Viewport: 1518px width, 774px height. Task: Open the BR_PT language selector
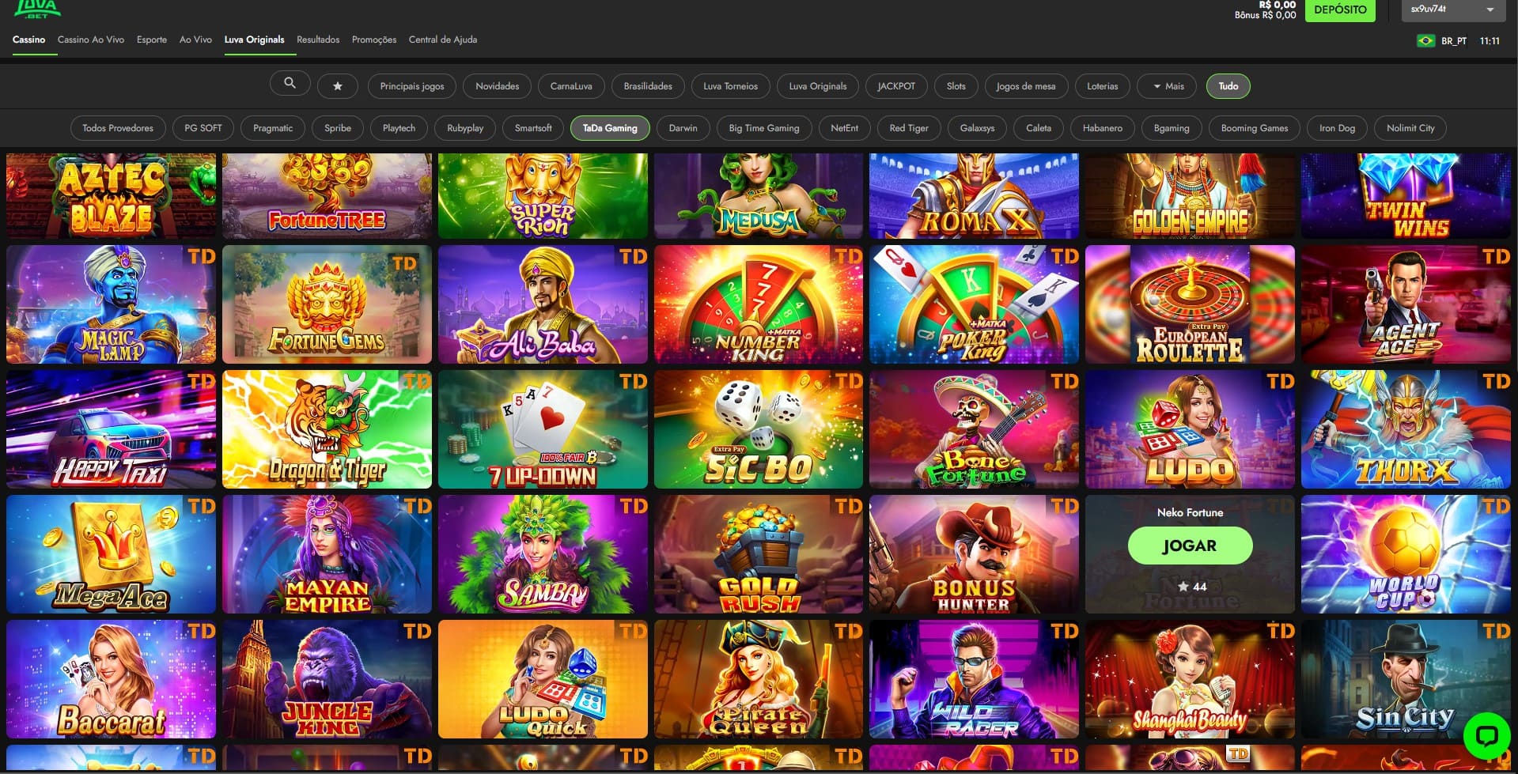pyautogui.click(x=1454, y=41)
